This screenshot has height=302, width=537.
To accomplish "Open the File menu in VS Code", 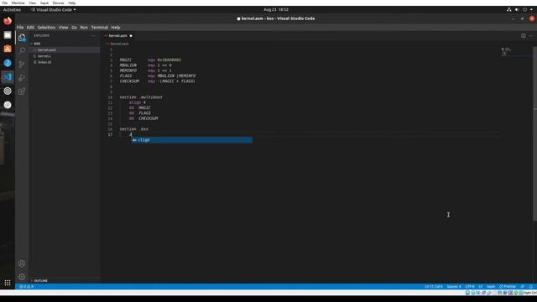I will 20,28.
